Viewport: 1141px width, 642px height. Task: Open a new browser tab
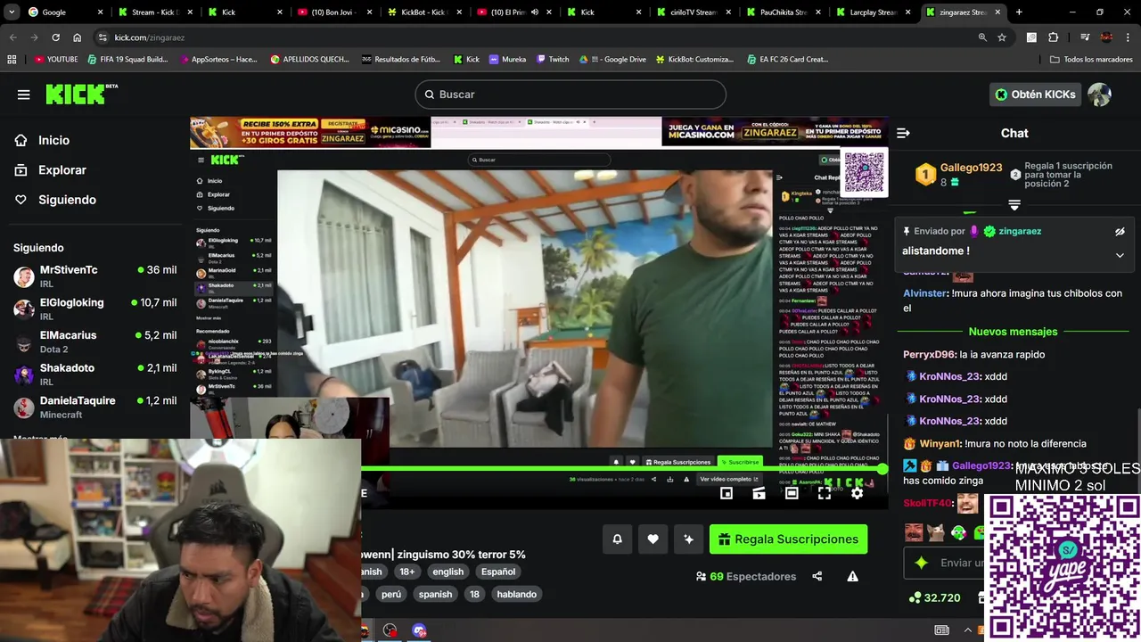click(x=1019, y=12)
